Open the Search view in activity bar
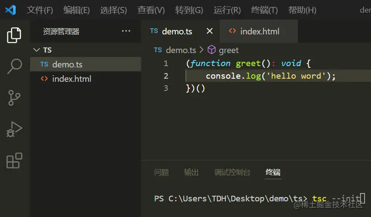 [x=14, y=67]
